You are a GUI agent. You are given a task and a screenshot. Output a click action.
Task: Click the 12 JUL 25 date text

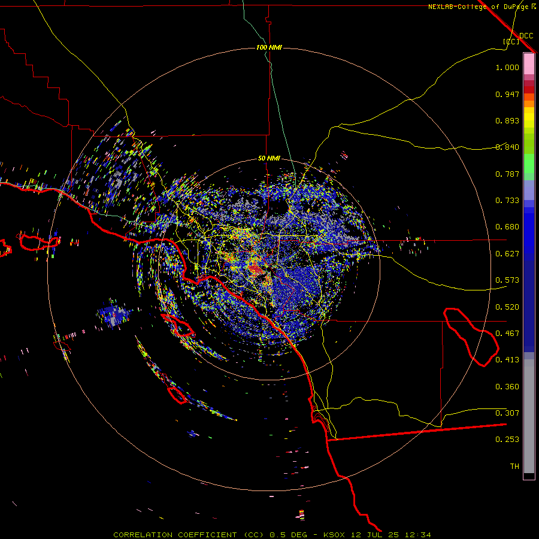tap(375, 535)
